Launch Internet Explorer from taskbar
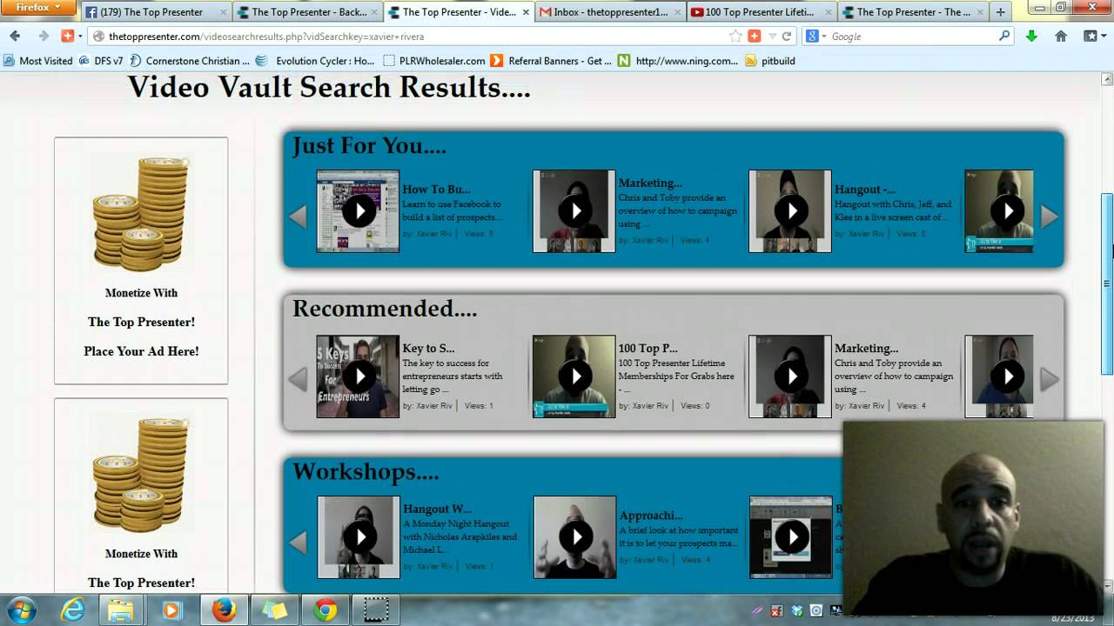 tap(73, 610)
